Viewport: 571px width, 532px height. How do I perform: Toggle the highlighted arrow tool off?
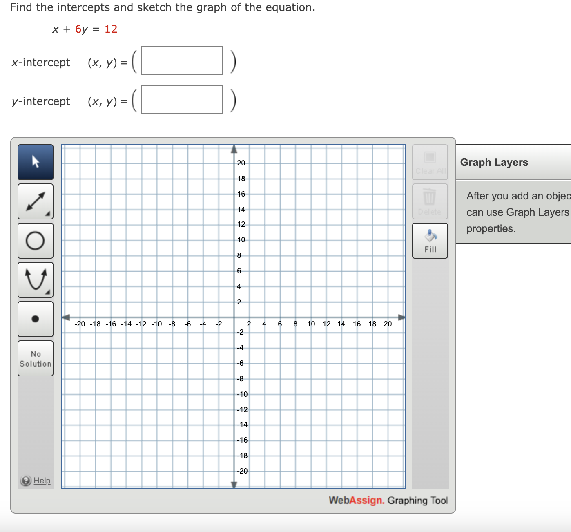tap(35, 162)
